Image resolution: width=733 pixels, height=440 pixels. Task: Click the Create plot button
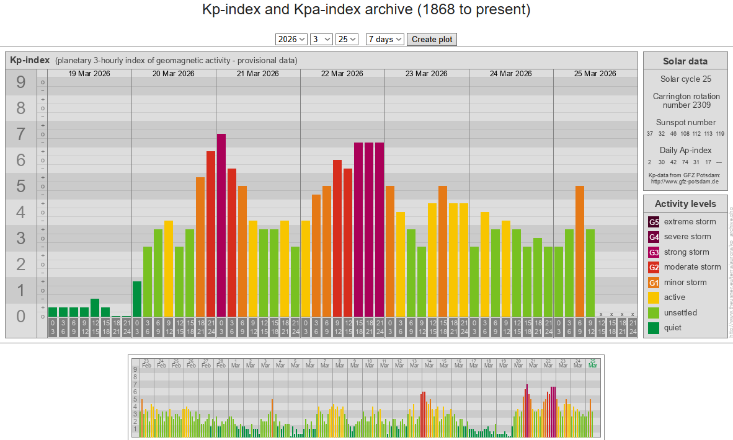point(432,39)
